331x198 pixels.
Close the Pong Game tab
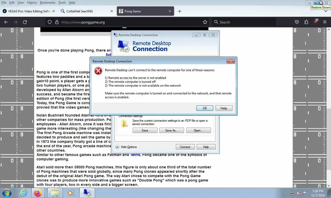[170, 11]
